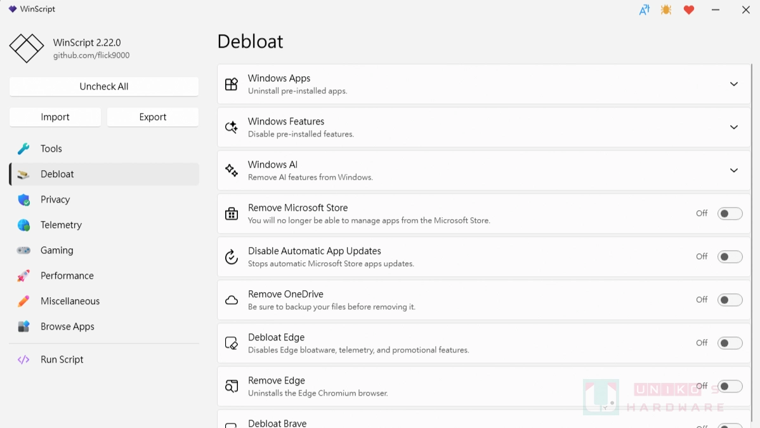
Task: Click the Windows Apps grid icon
Action: click(x=231, y=84)
